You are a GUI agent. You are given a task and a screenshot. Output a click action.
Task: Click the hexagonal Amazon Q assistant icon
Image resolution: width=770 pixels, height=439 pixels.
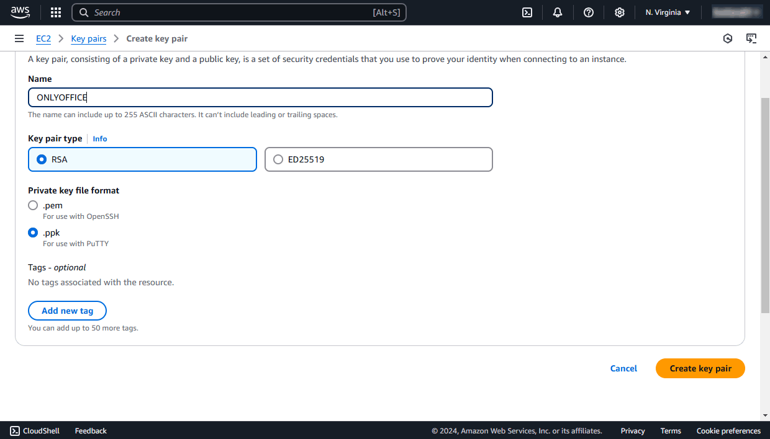click(727, 38)
